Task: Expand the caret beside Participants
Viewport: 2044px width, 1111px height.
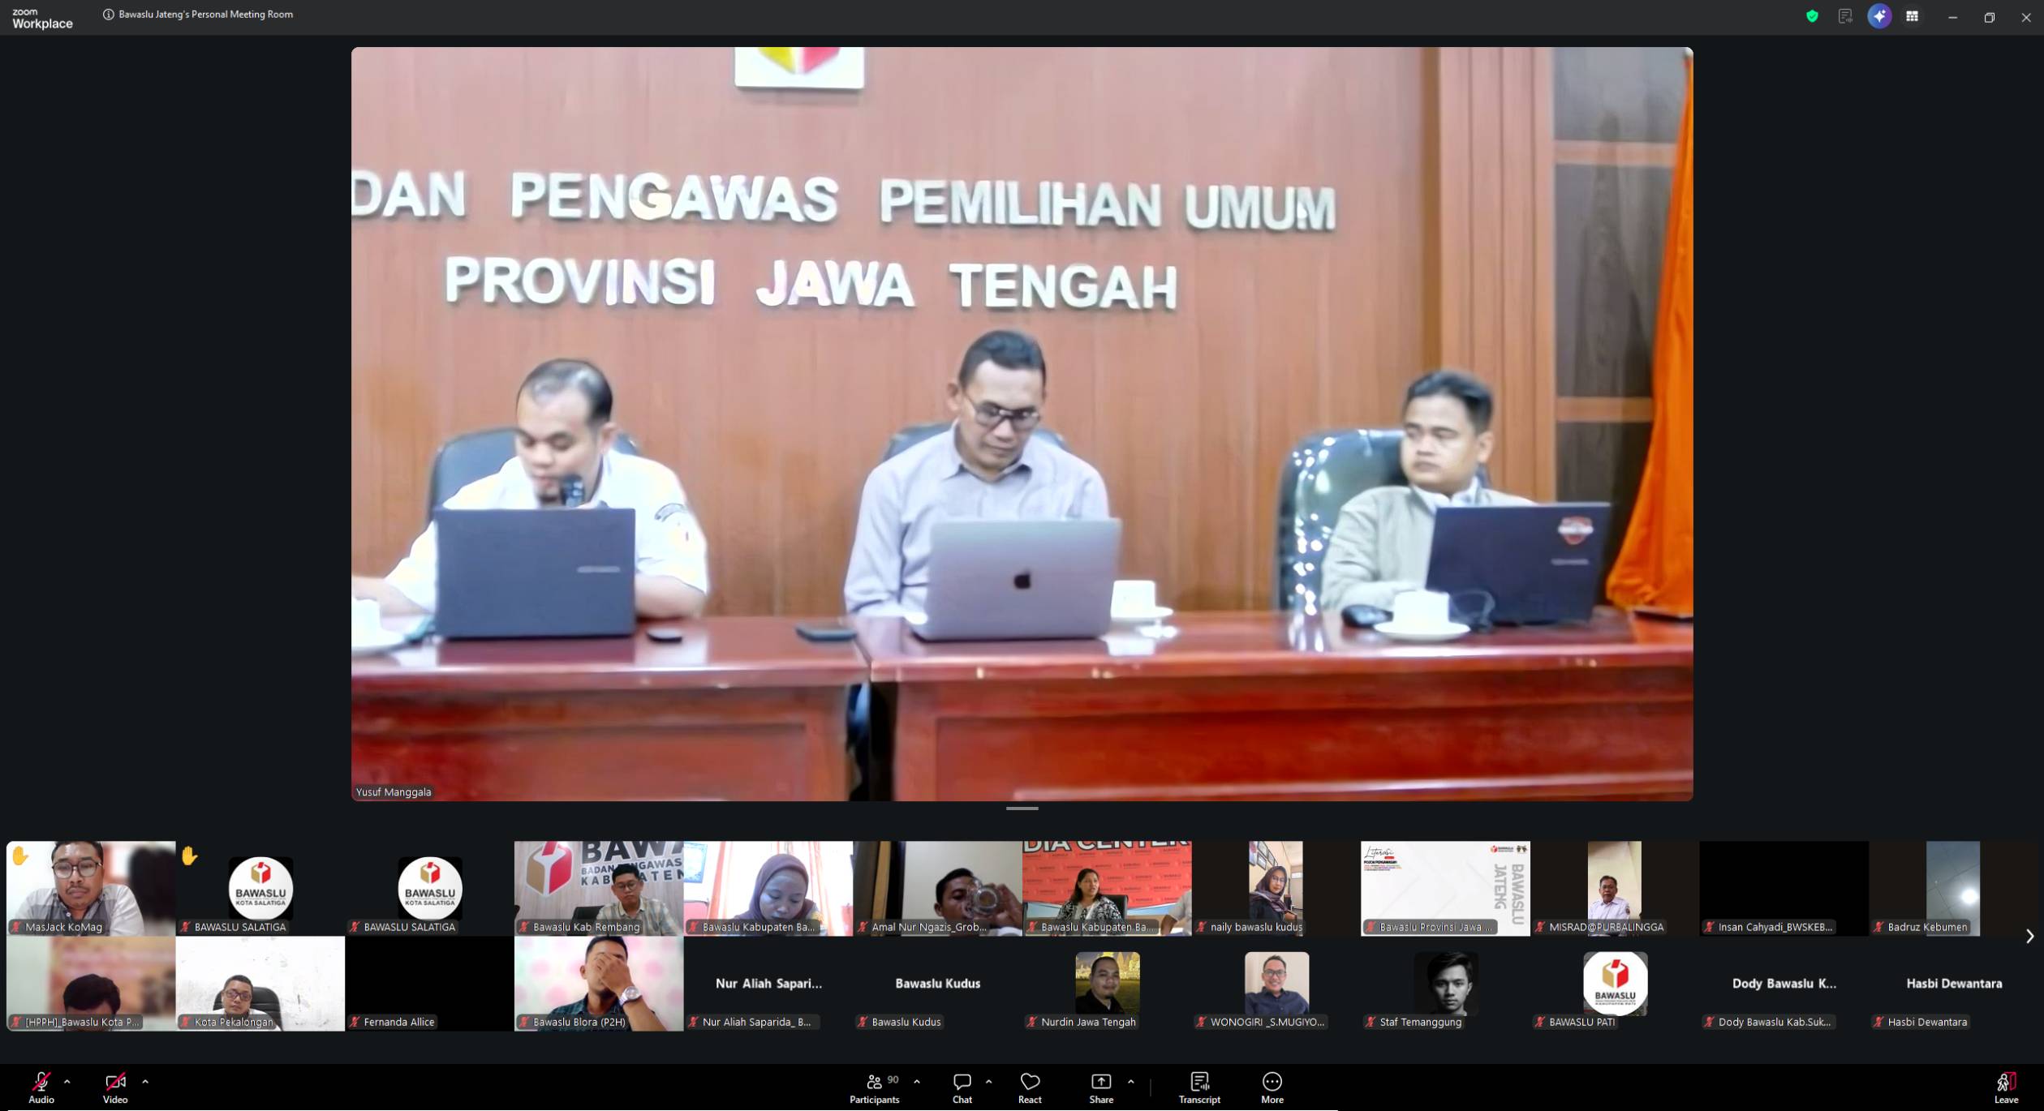Action: click(x=917, y=1081)
